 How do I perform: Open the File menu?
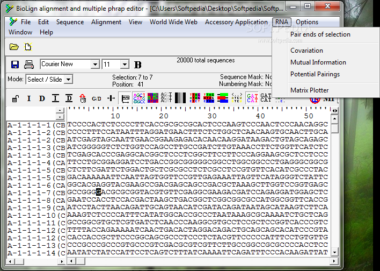tap(26, 22)
